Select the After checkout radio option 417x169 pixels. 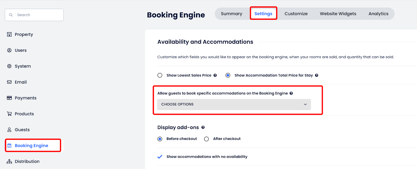pos(206,139)
